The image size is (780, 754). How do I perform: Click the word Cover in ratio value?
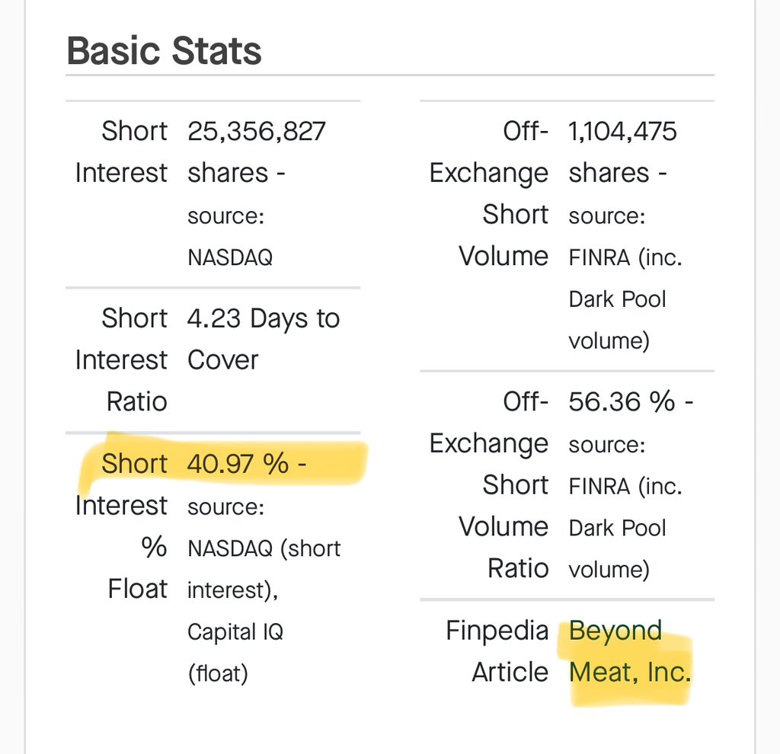click(x=223, y=359)
